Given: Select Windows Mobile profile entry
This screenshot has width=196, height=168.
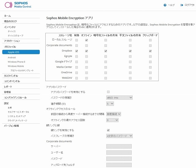Looking at the screenshot, I should (16, 66).
